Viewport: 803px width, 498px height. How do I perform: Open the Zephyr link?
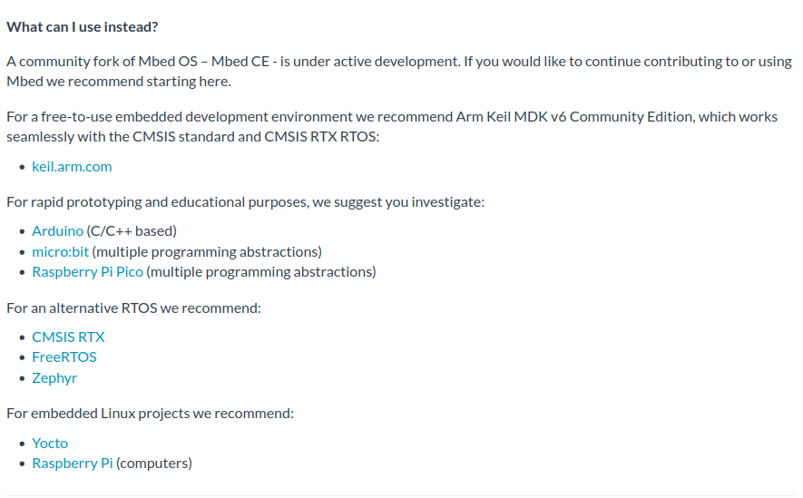pyautogui.click(x=54, y=378)
